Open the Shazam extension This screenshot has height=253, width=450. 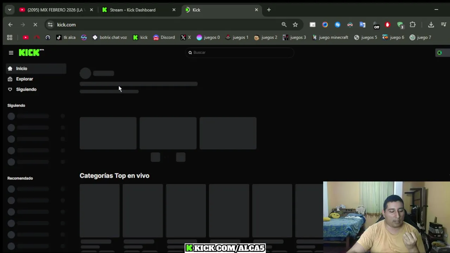337,25
